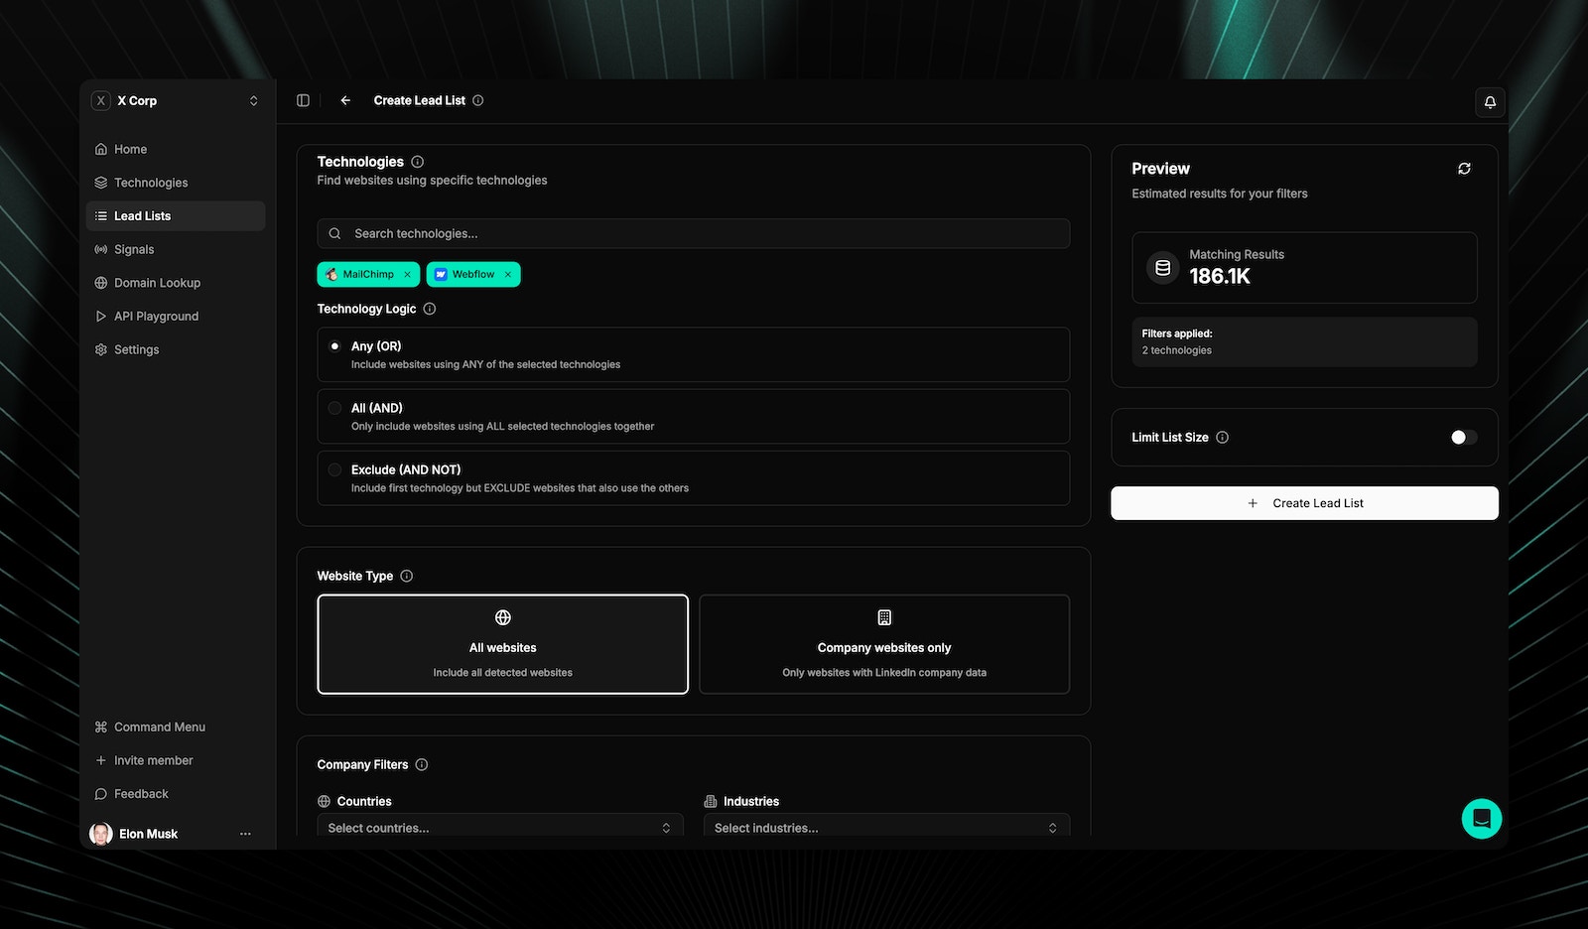Open the Intercom chat bubble

[1482, 818]
